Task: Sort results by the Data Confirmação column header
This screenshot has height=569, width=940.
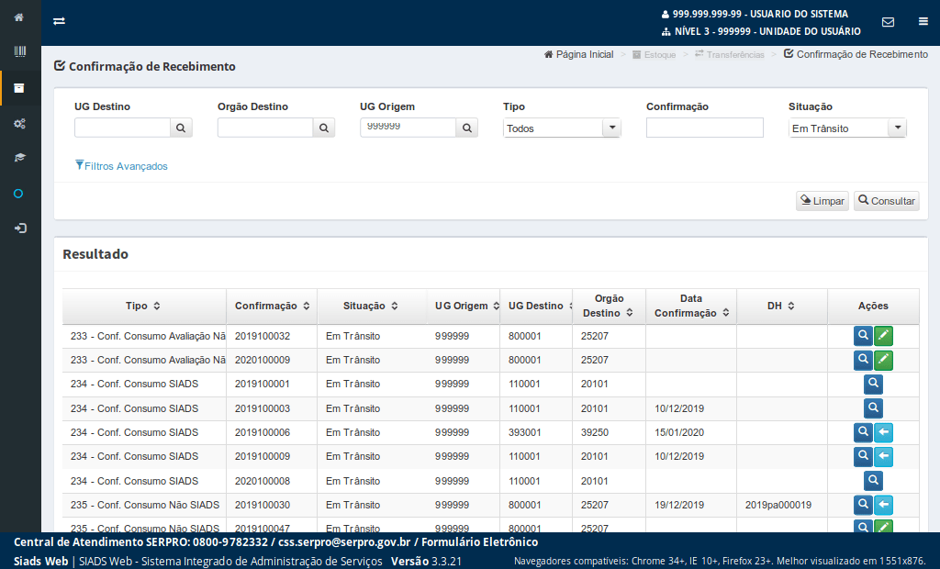Action: pos(691,306)
